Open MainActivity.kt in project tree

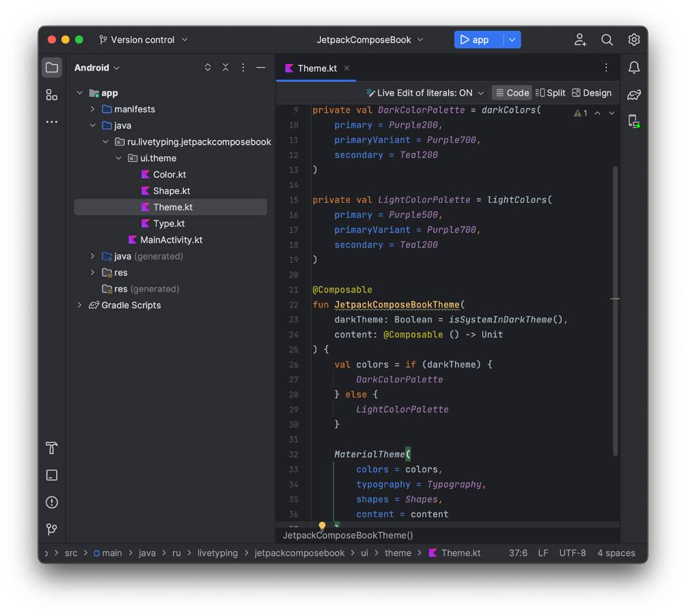(171, 240)
